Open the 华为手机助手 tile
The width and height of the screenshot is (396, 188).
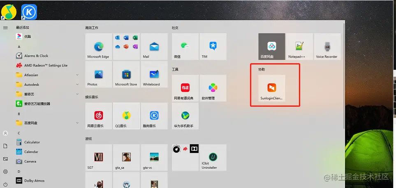[x=185, y=116]
